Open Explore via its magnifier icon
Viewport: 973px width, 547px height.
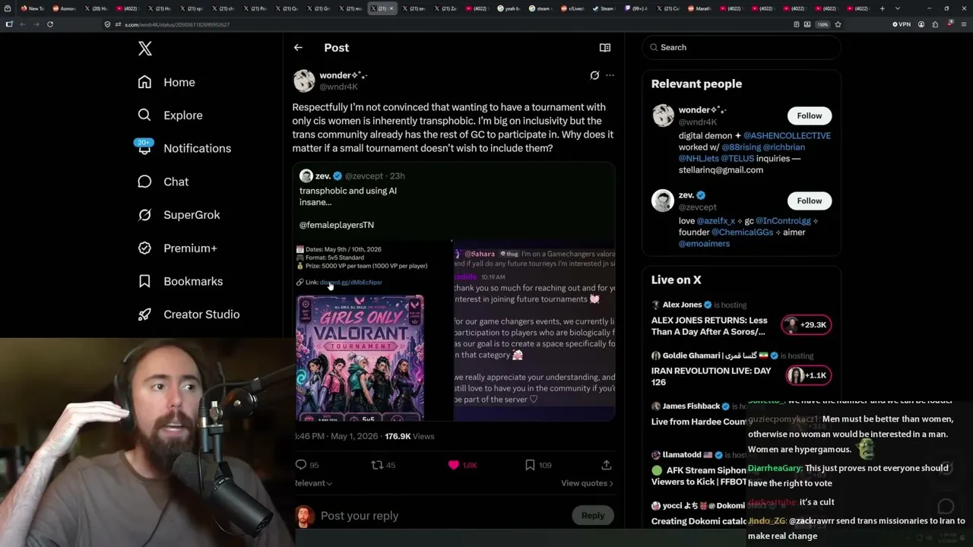point(144,115)
